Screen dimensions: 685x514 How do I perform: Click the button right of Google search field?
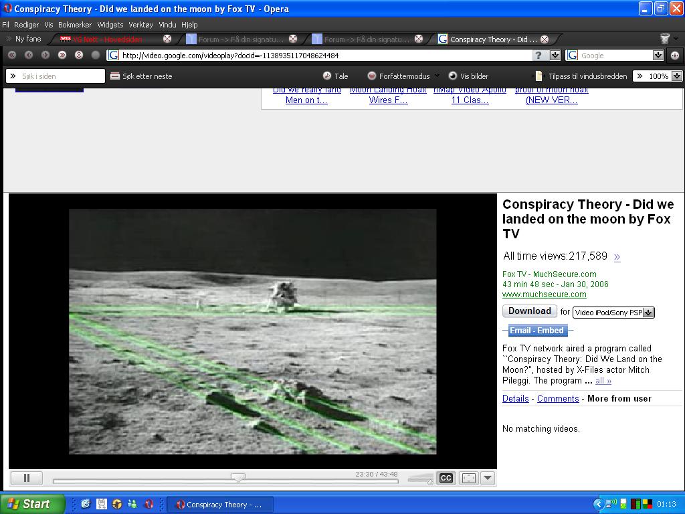tap(675, 55)
